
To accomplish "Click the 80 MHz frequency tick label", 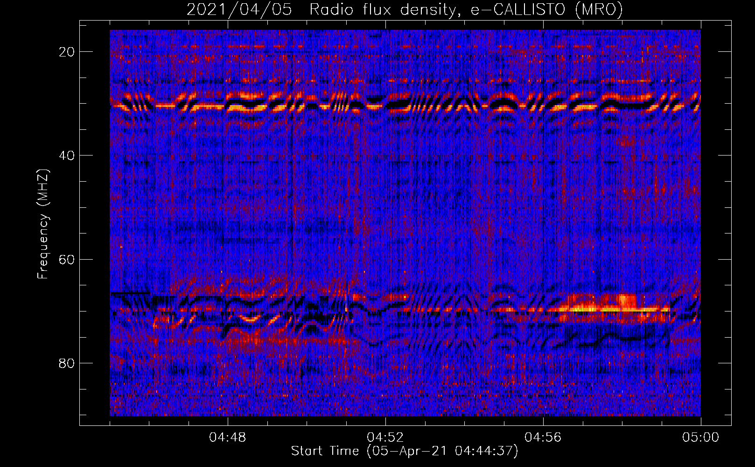I will (67, 363).
